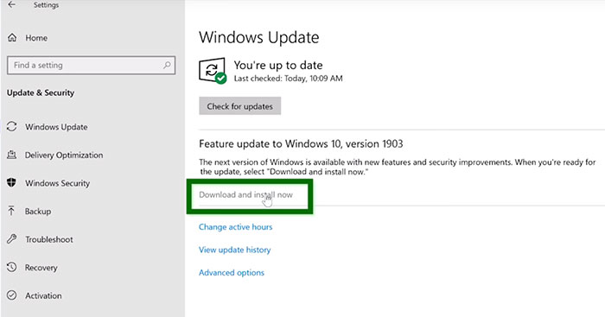This screenshot has height=317, width=605.
Task: Click the Windows Security shield icon
Action: (11, 183)
